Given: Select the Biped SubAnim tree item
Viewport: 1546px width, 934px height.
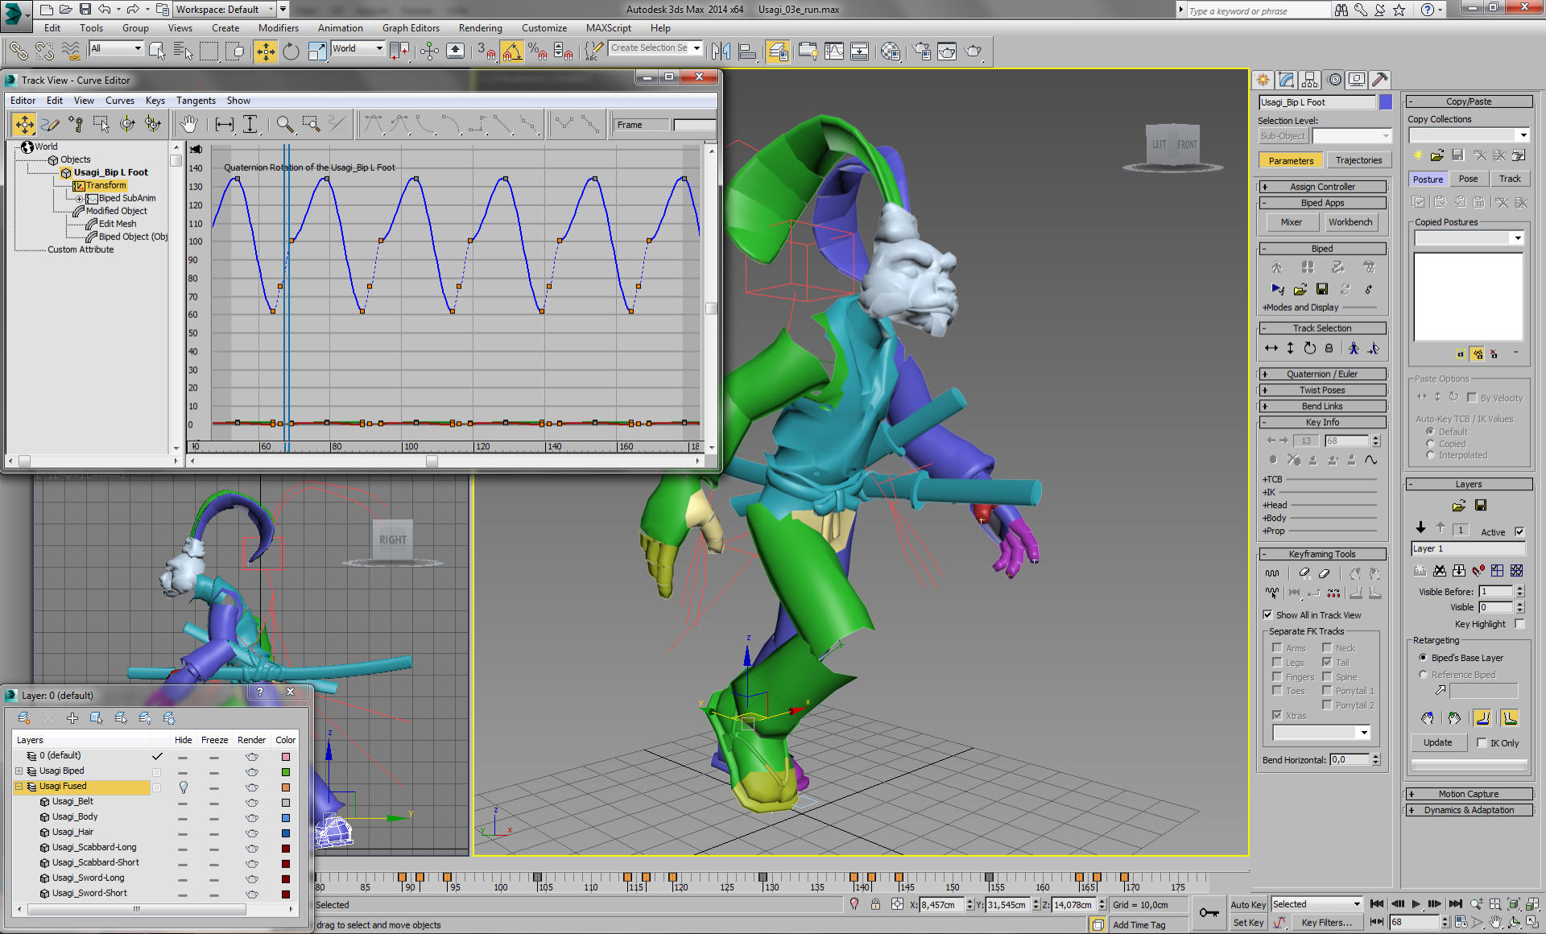Looking at the screenshot, I should point(126,198).
